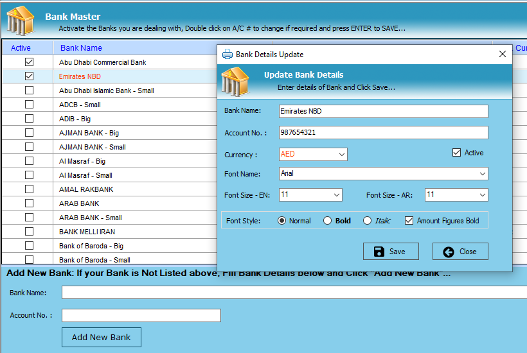Click the Add New Bank button
Viewport: 527px width, 353px height.
coord(101,337)
